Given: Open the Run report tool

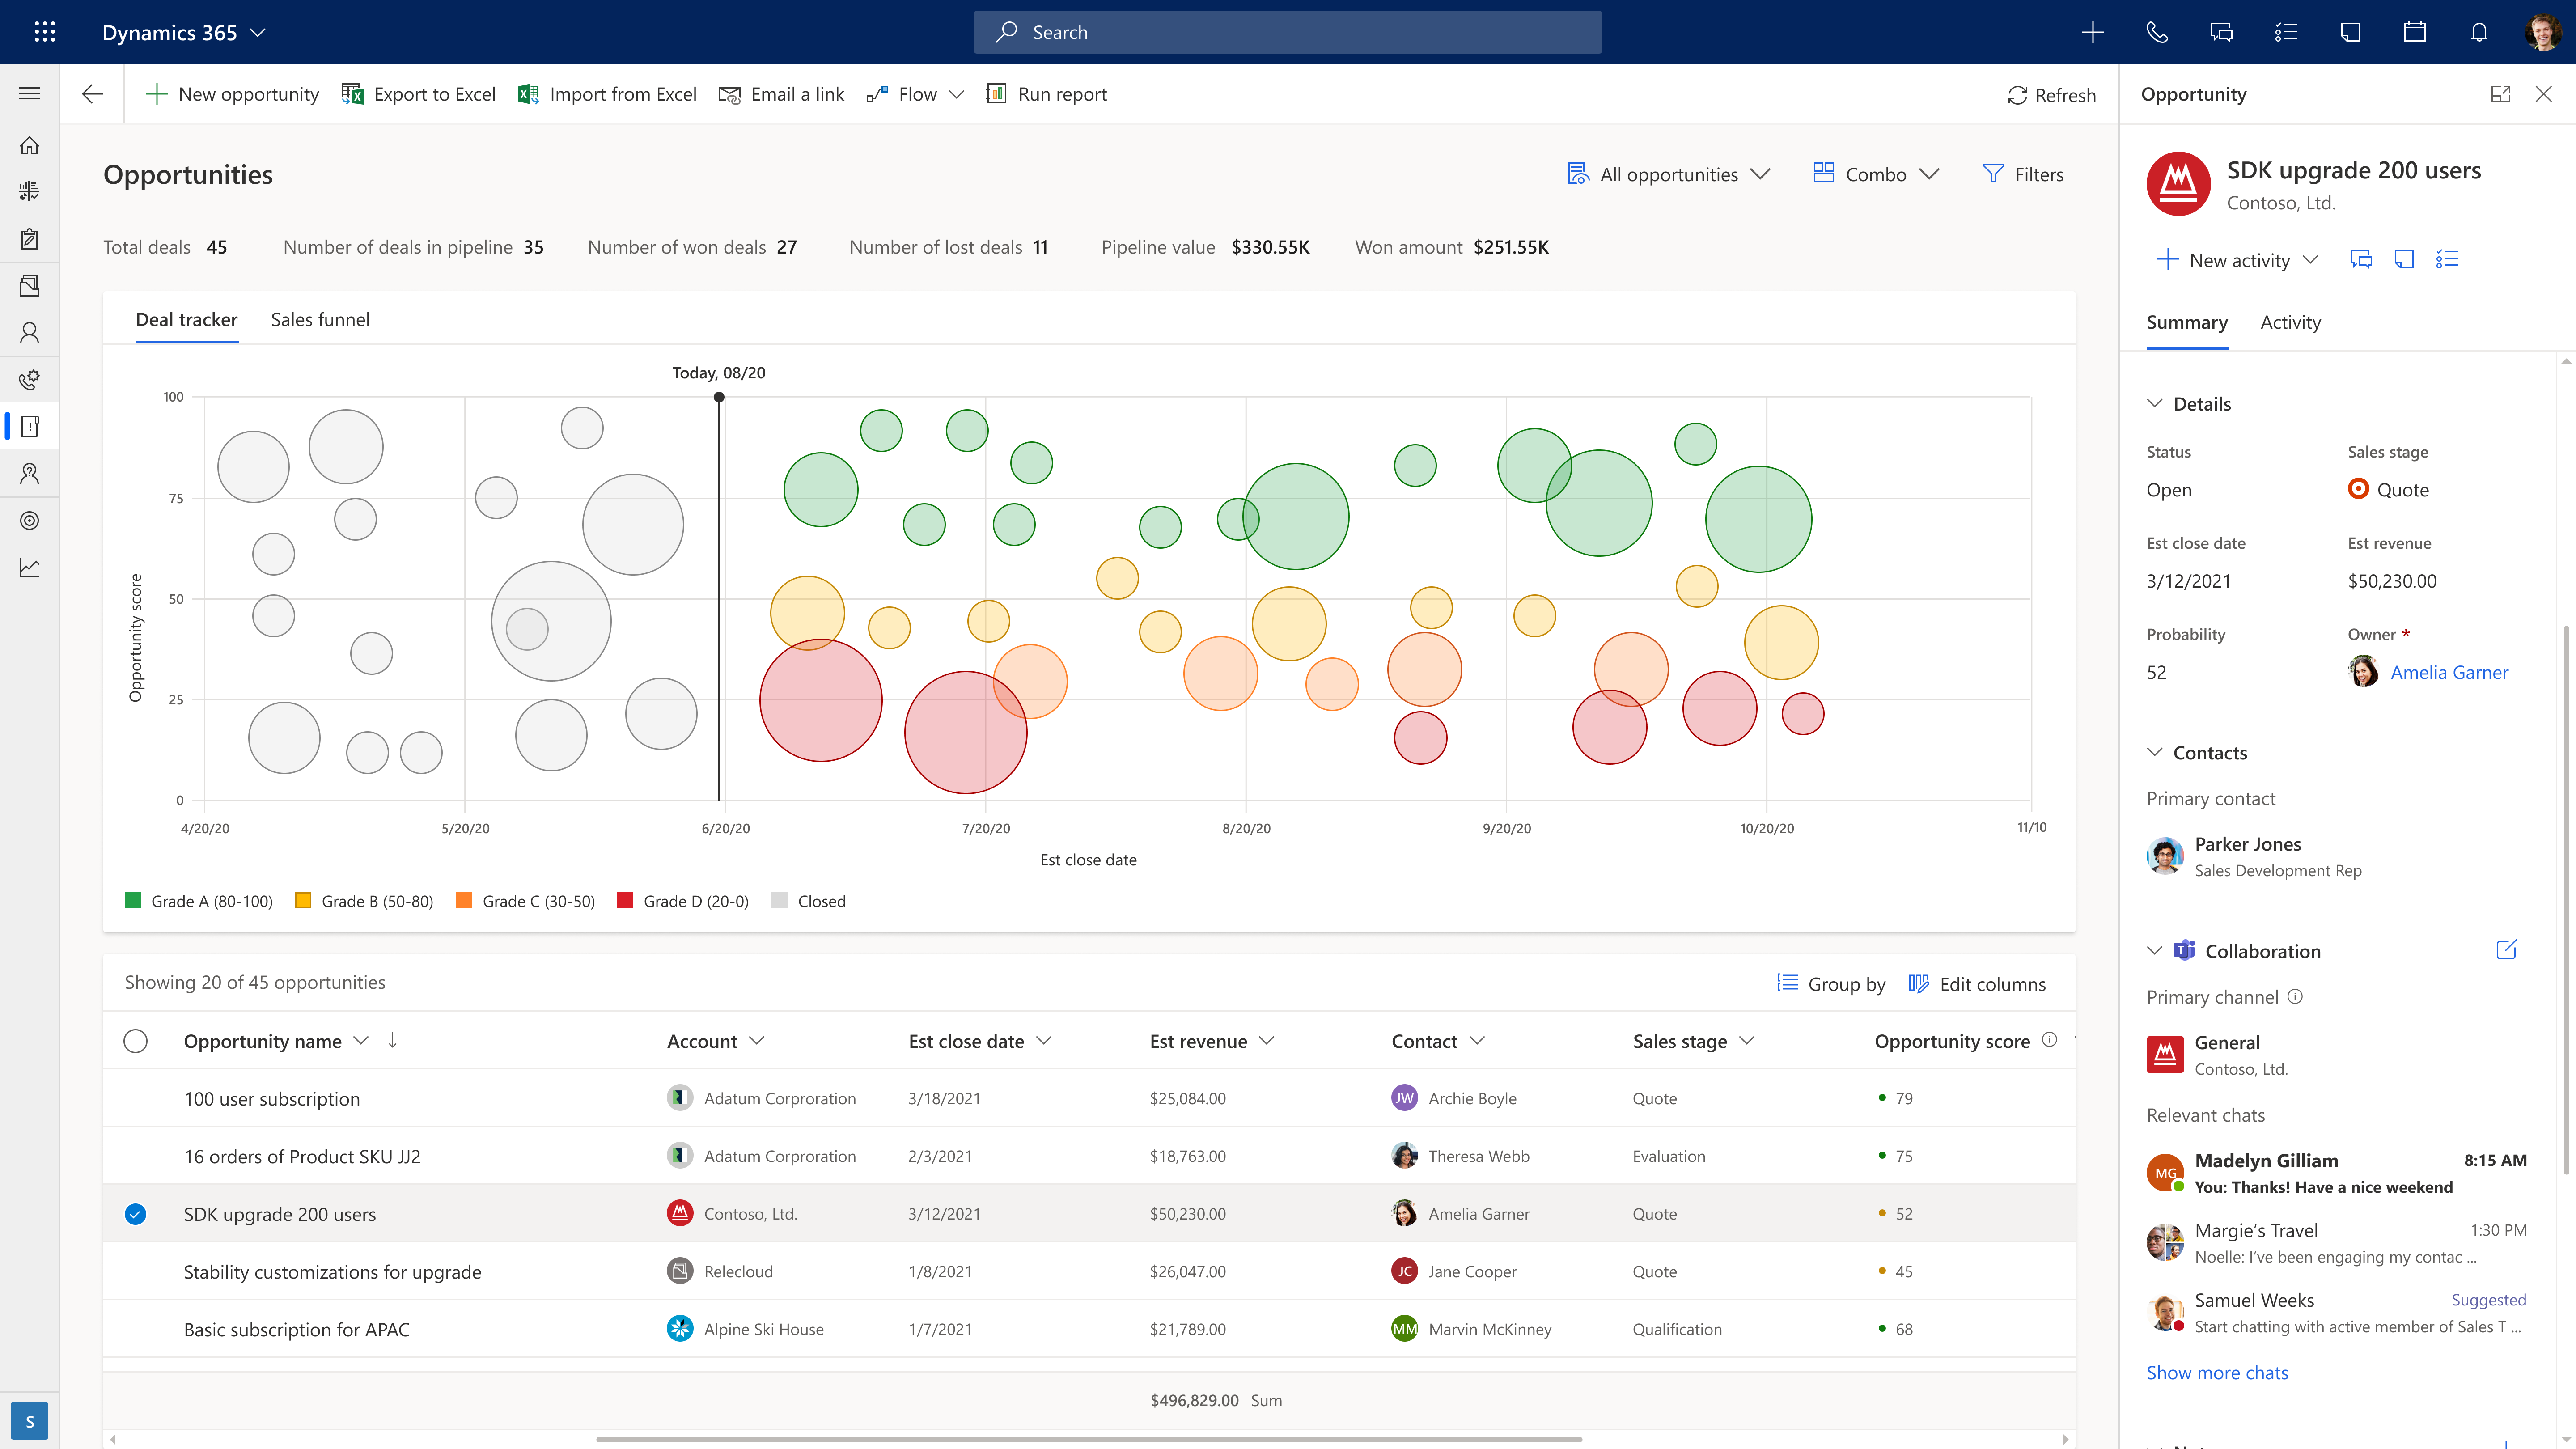Looking at the screenshot, I should pyautogui.click(x=996, y=94).
